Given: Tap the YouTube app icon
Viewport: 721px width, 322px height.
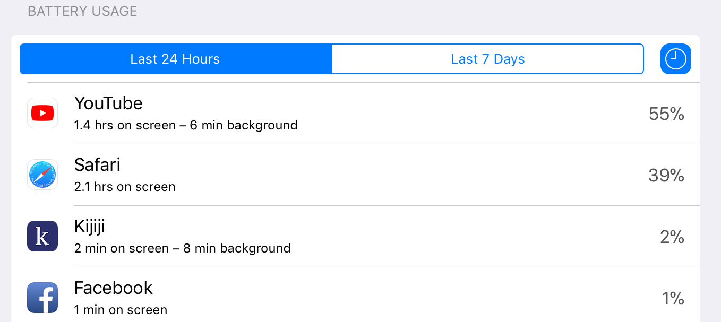Looking at the screenshot, I should coord(42,113).
